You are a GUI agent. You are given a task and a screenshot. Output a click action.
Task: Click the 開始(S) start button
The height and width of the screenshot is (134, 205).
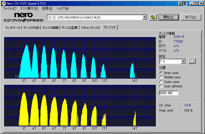[x=169, y=17]
